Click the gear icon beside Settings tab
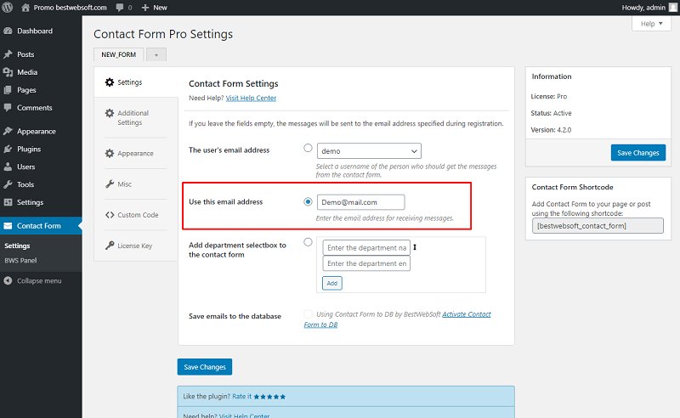This screenshot has width=680, height=418. (x=110, y=82)
